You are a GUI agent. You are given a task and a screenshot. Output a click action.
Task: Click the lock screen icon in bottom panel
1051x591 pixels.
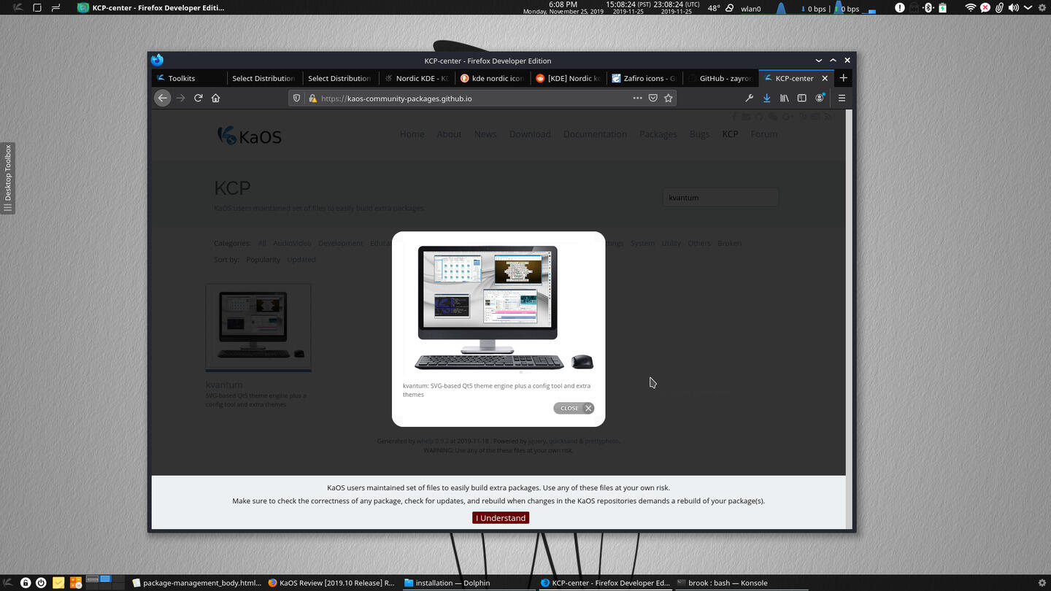(26, 583)
